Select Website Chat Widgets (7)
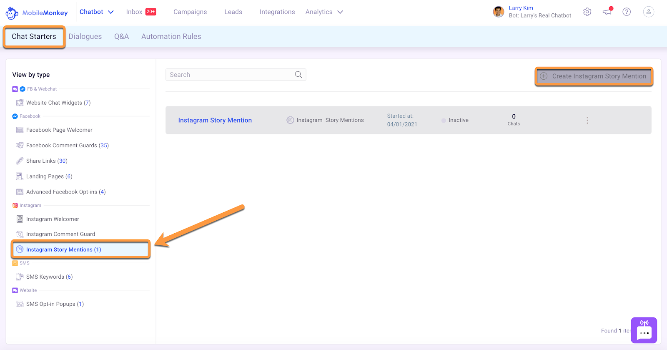 [x=58, y=103]
